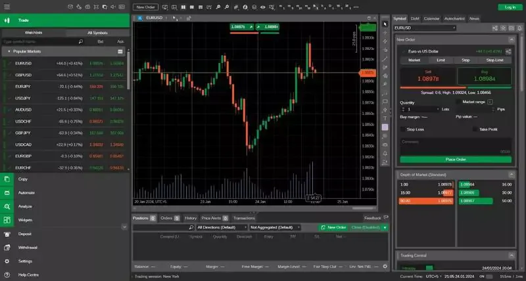Open the Quantity lots dropdown
Image resolution: width=526 pixels, height=281 pixels.
(438, 109)
